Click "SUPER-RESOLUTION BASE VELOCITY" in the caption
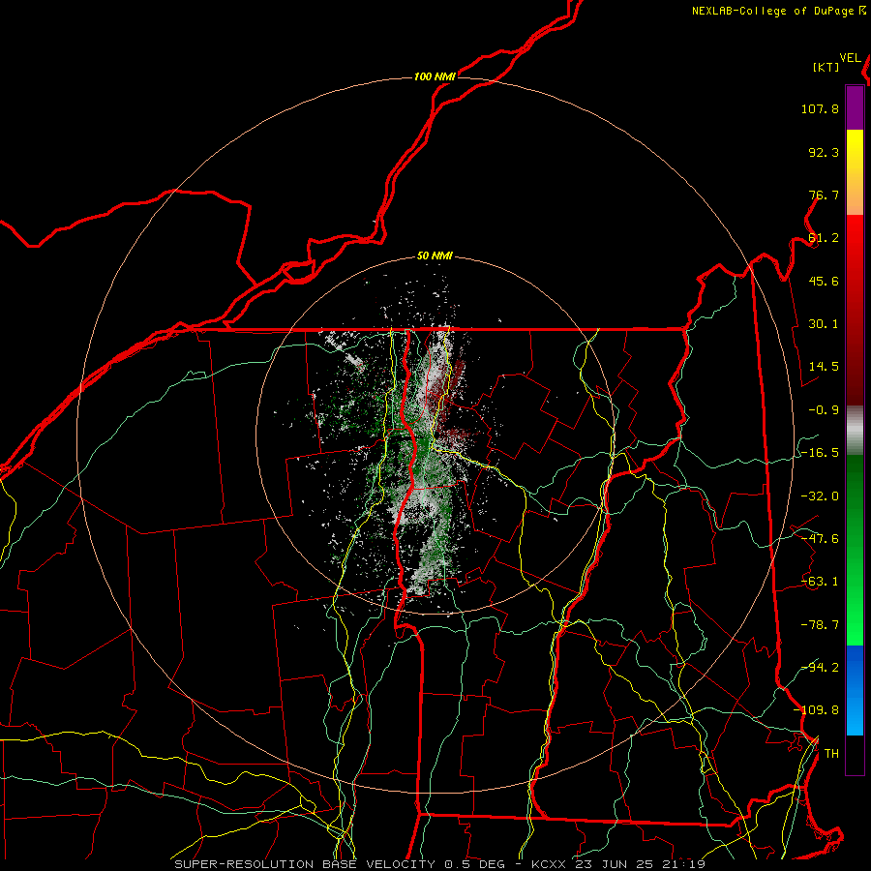This screenshot has height=871, width=871. (305, 864)
